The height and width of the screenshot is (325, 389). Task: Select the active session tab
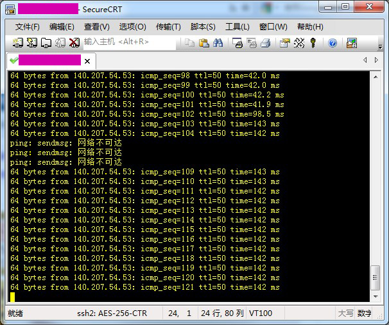pyautogui.click(x=51, y=61)
